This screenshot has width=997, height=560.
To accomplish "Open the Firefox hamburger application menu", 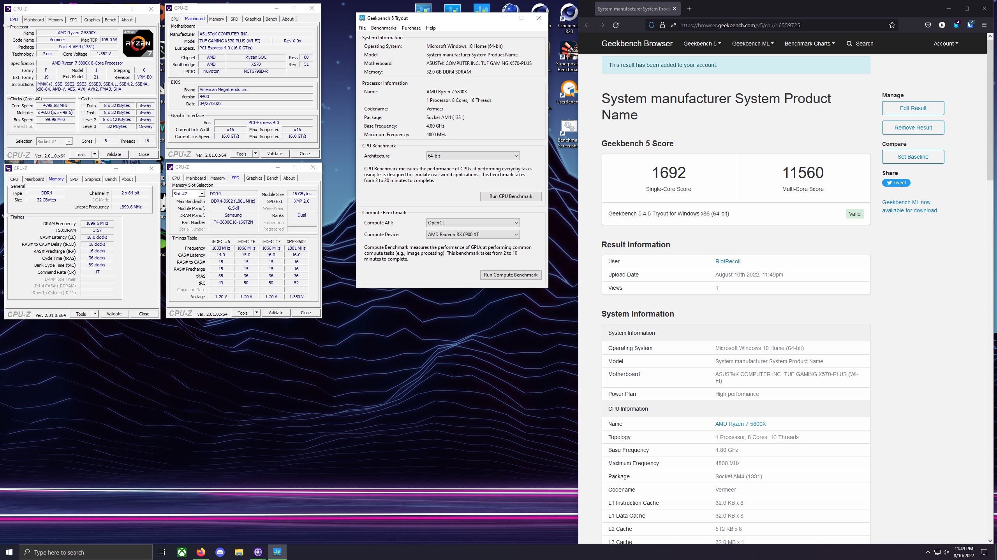I will point(984,25).
